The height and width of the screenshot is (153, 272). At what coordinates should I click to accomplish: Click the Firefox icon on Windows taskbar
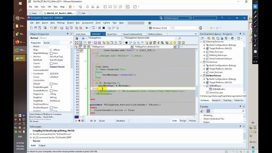click(17, 42)
